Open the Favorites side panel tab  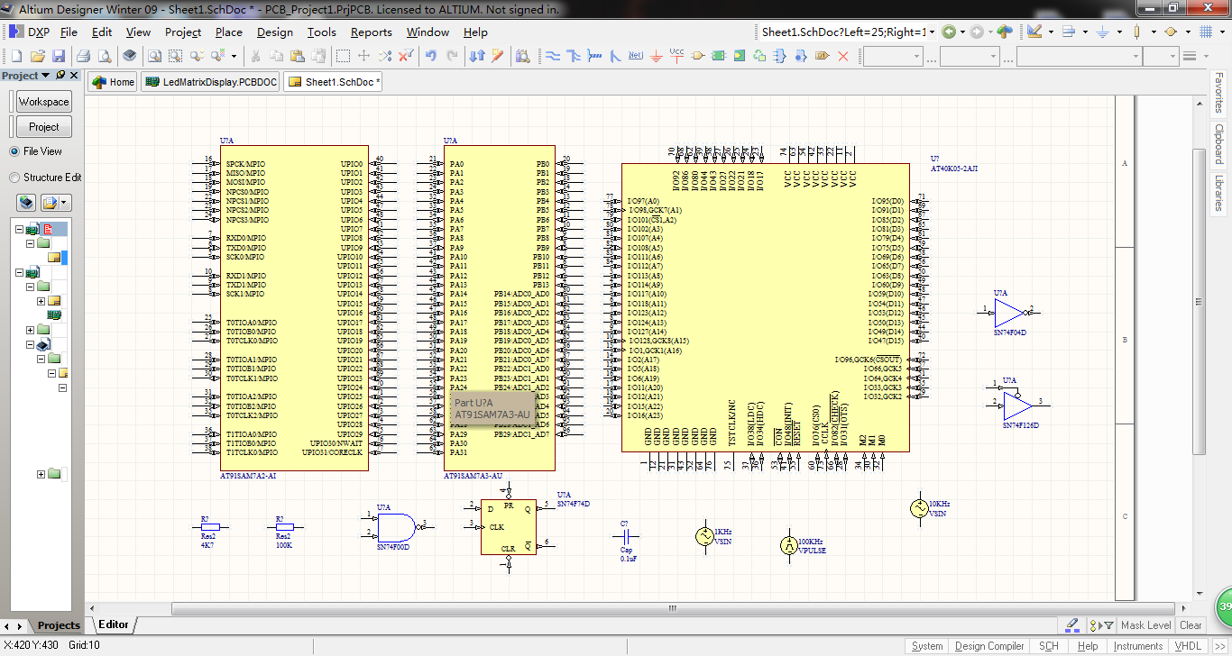pos(1219,93)
